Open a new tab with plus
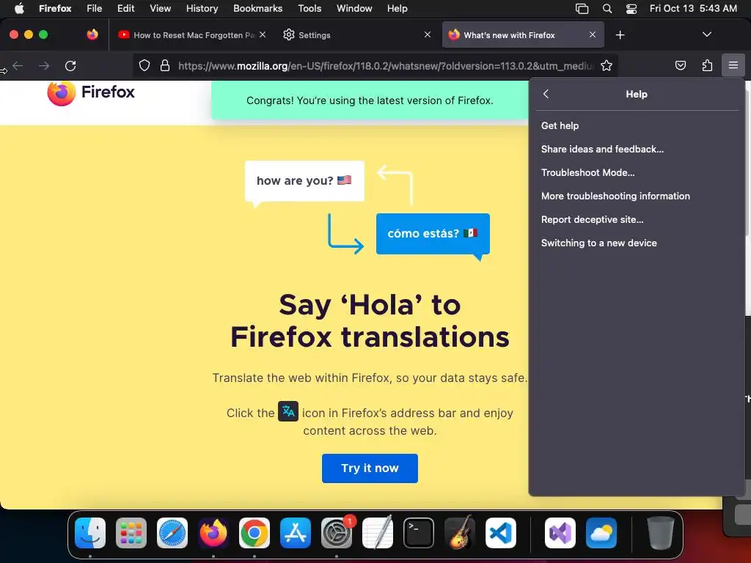Screen dimensions: 751x563 (x=620, y=35)
